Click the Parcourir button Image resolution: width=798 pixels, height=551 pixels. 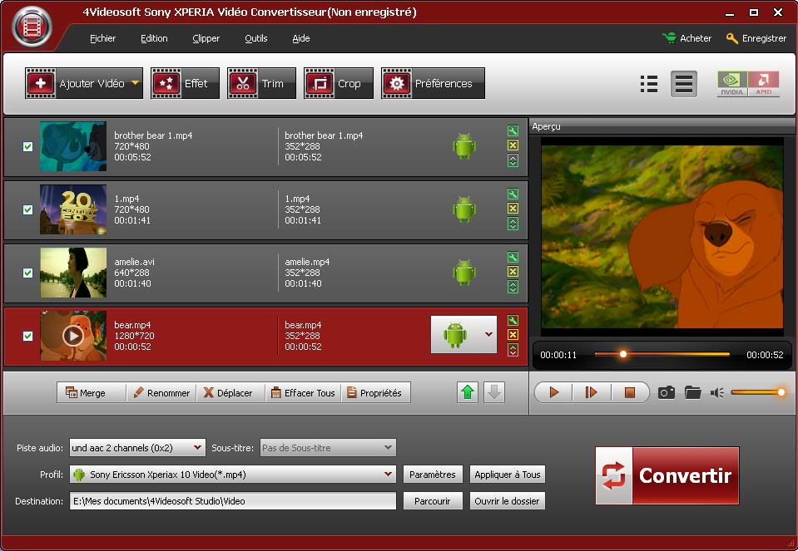pos(432,501)
